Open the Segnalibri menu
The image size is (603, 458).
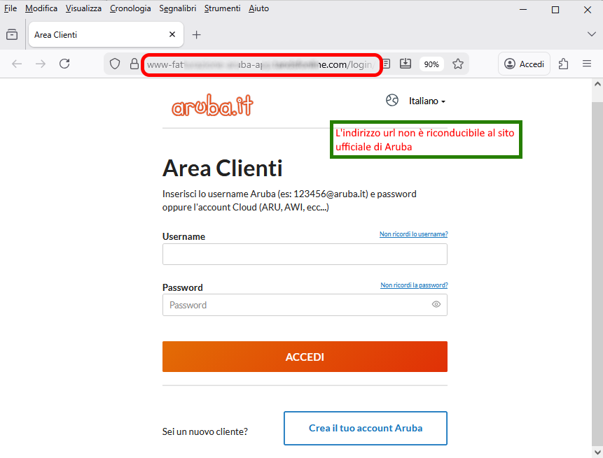click(x=177, y=8)
